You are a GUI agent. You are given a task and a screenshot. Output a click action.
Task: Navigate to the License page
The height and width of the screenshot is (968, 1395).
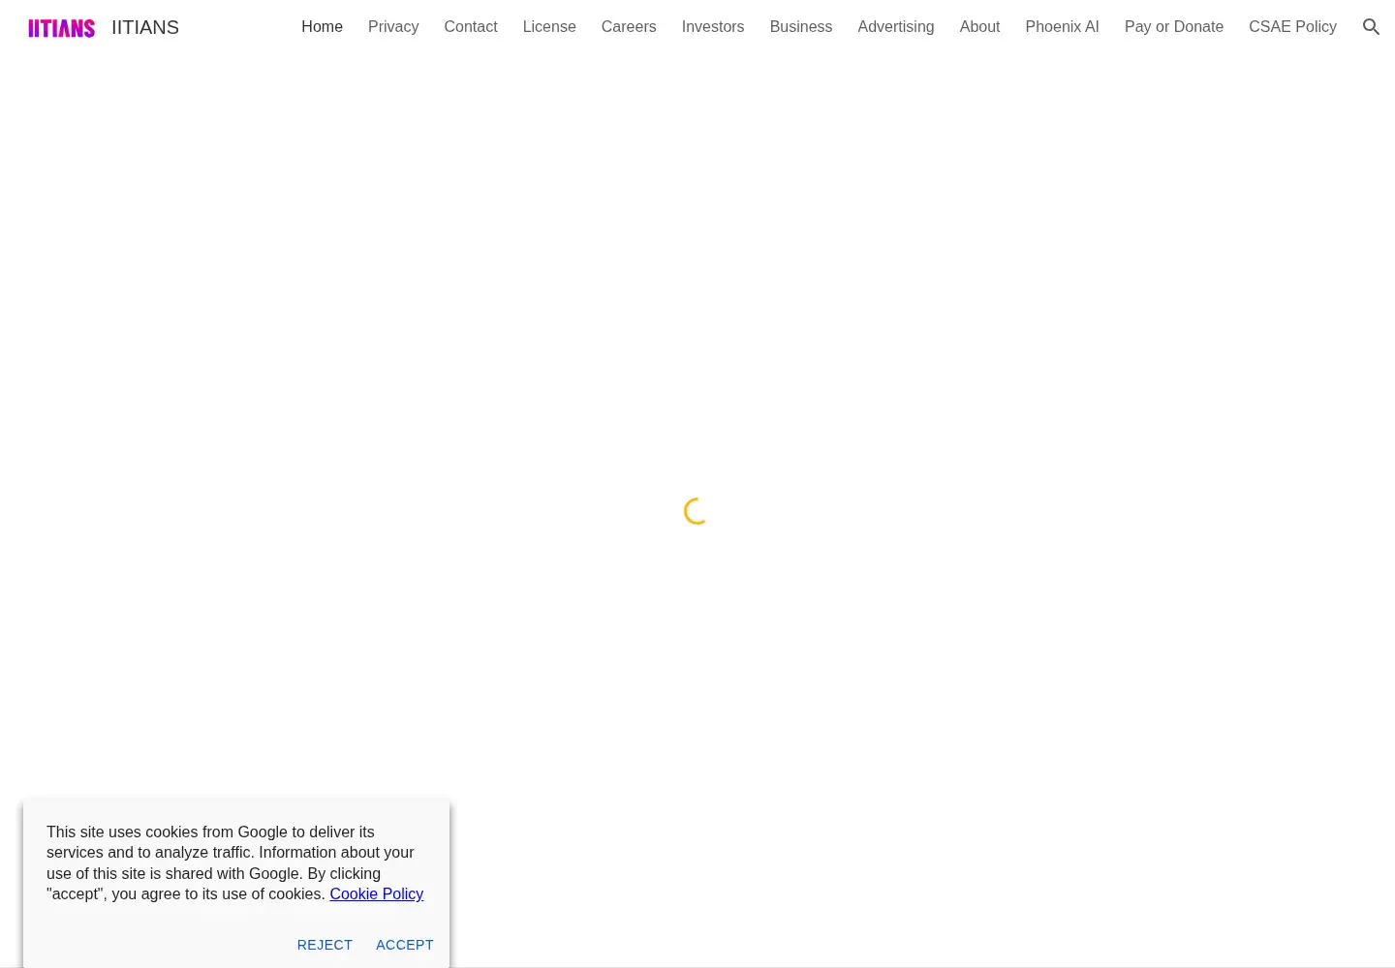click(549, 27)
